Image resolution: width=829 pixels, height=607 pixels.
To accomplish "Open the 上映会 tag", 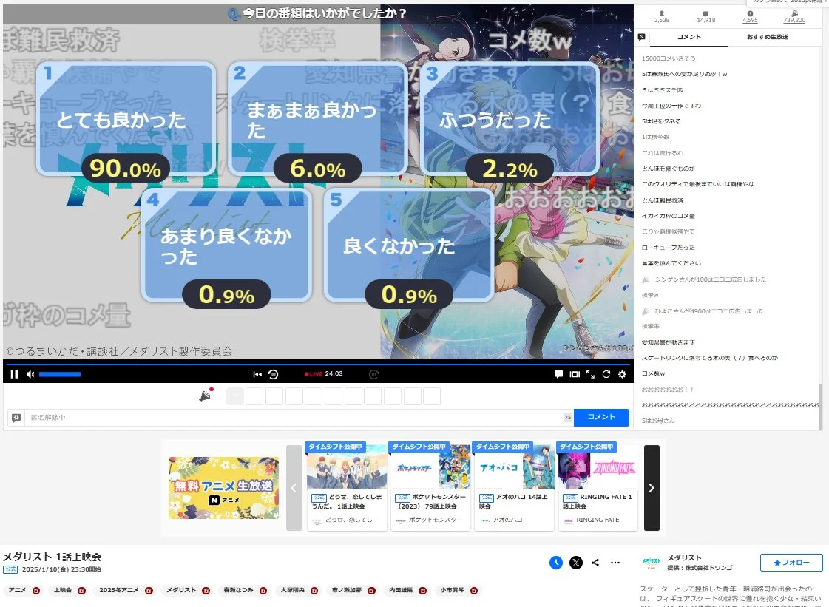I will pyautogui.click(x=62, y=590).
